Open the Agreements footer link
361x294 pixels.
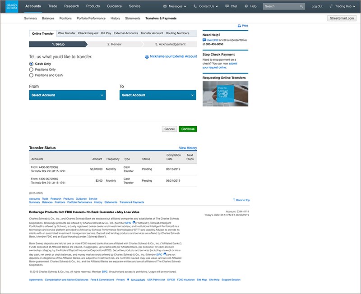[36, 280]
